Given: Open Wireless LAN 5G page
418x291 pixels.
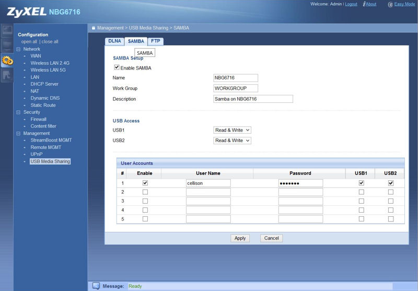Looking at the screenshot, I should 48,70.
